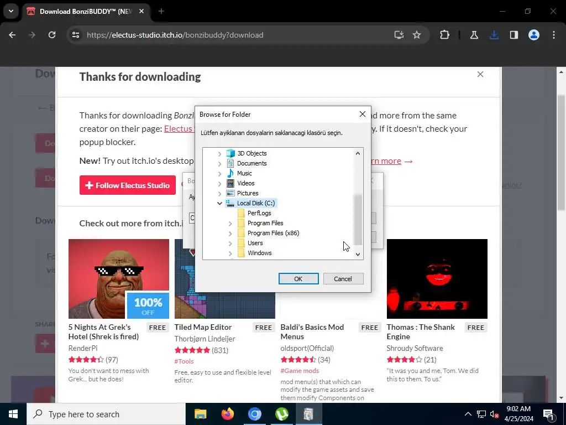
Task: Open the Chrome extensions puzzle icon
Action: pyautogui.click(x=445, y=35)
